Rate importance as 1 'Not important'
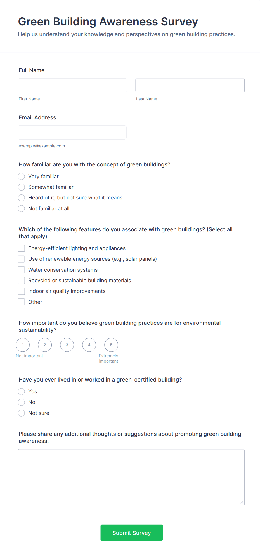Viewport: 260px width, 555px height. (23, 345)
